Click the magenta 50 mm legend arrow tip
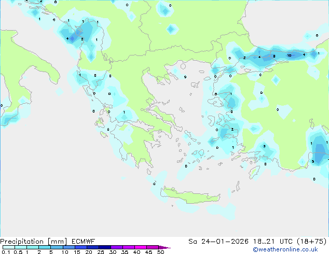The height and width of the screenshot is (254, 329). [168, 248]
